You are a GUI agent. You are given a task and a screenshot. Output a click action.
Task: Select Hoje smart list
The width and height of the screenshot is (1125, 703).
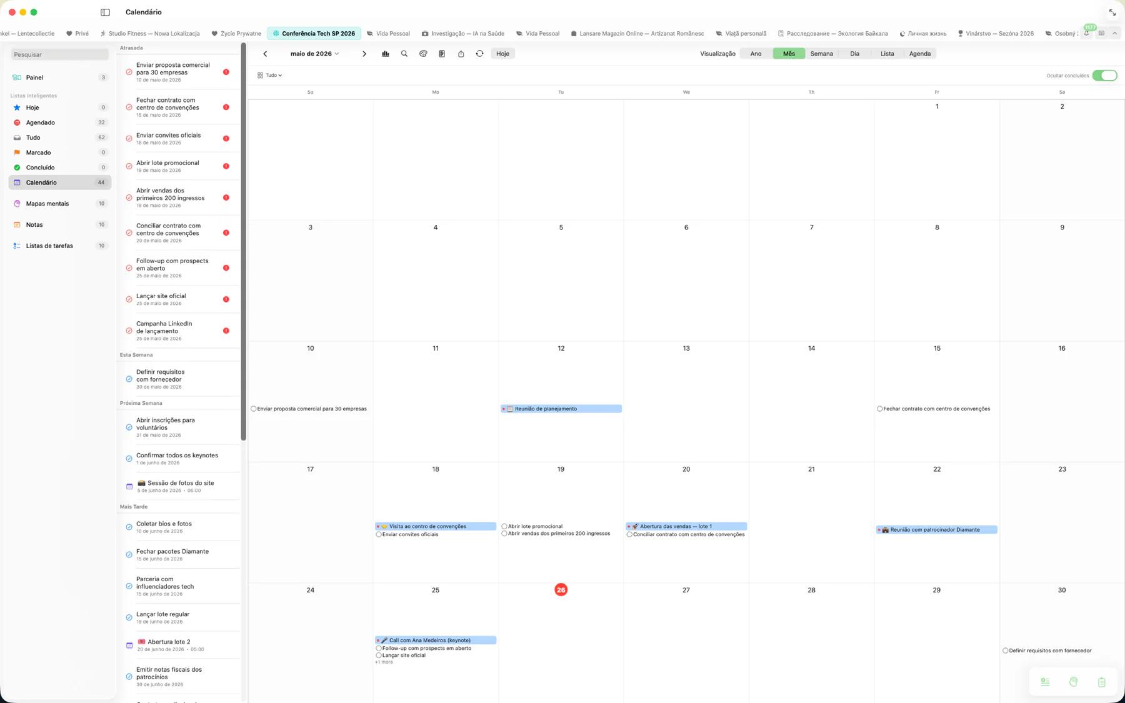(59, 107)
